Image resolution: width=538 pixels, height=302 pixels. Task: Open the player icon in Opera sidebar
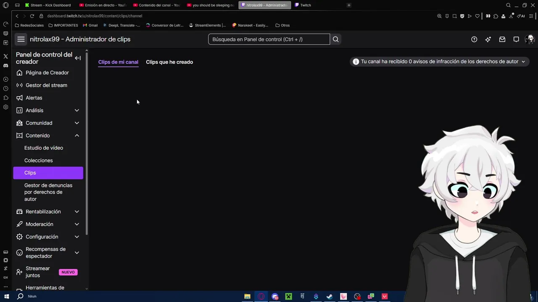(5, 79)
